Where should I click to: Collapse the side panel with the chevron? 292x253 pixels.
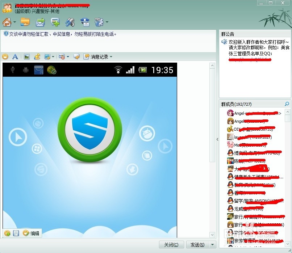point(217,139)
